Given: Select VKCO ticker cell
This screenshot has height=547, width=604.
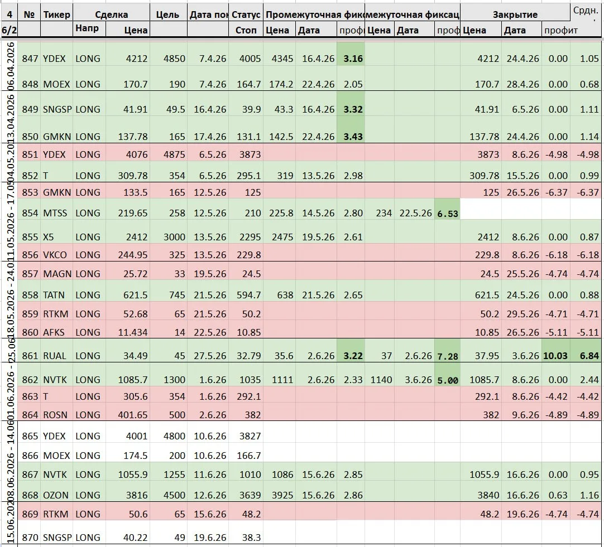Looking at the screenshot, I should coord(56,255).
